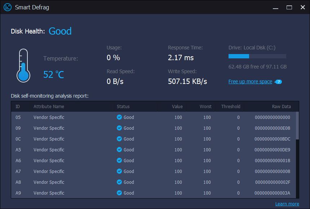Click the report table scrollbar thumb
This screenshot has width=310, height=209.
[x=297, y=125]
